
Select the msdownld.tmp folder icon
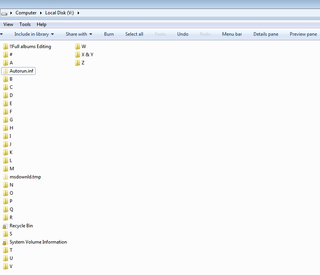click(5, 177)
